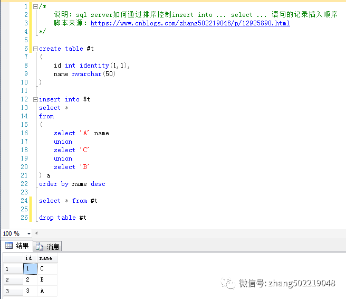The width and height of the screenshot is (346, 299).
Task: Open the 100 % zoom dropdown
Action: [28, 233]
